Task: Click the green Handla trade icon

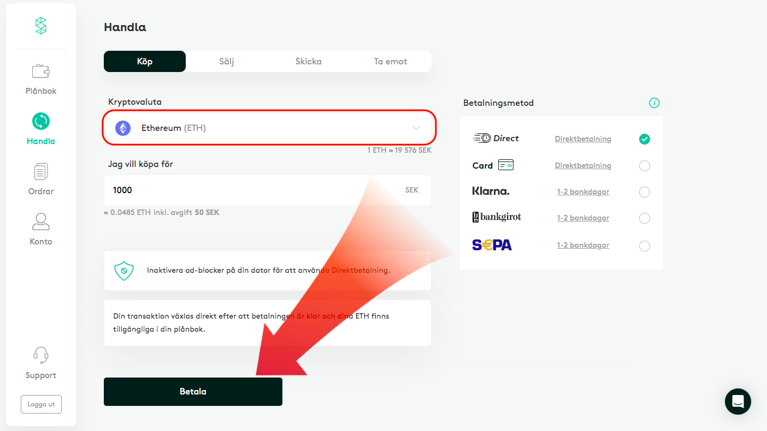Action: point(41,121)
